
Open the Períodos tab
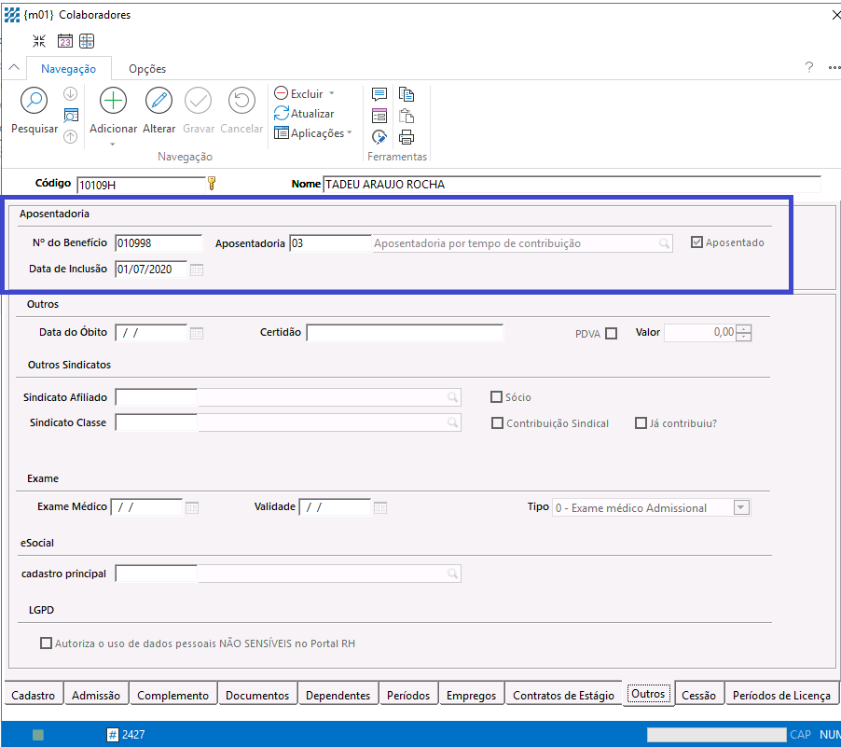coord(408,696)
